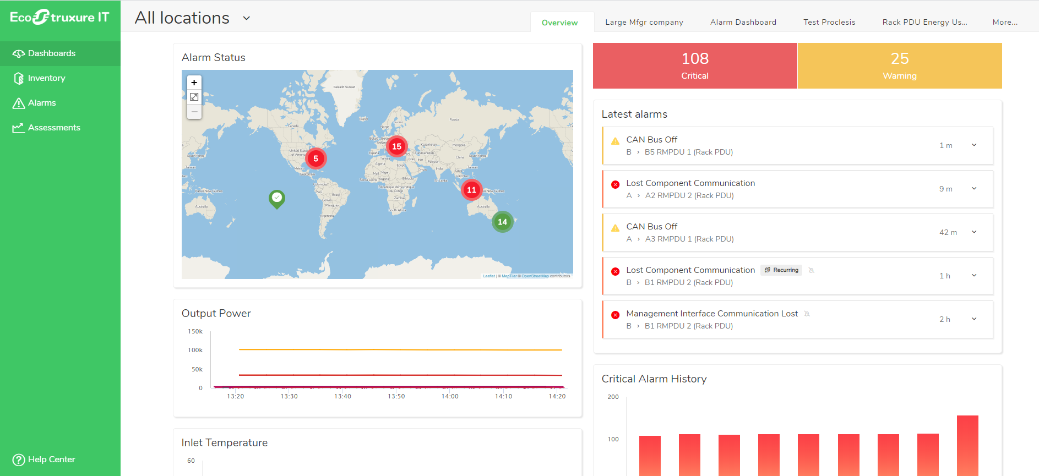Expand the Lost Component Communication A2 alarm
This screenshot has height=476, width=1039.
click(x=974, y=189)
